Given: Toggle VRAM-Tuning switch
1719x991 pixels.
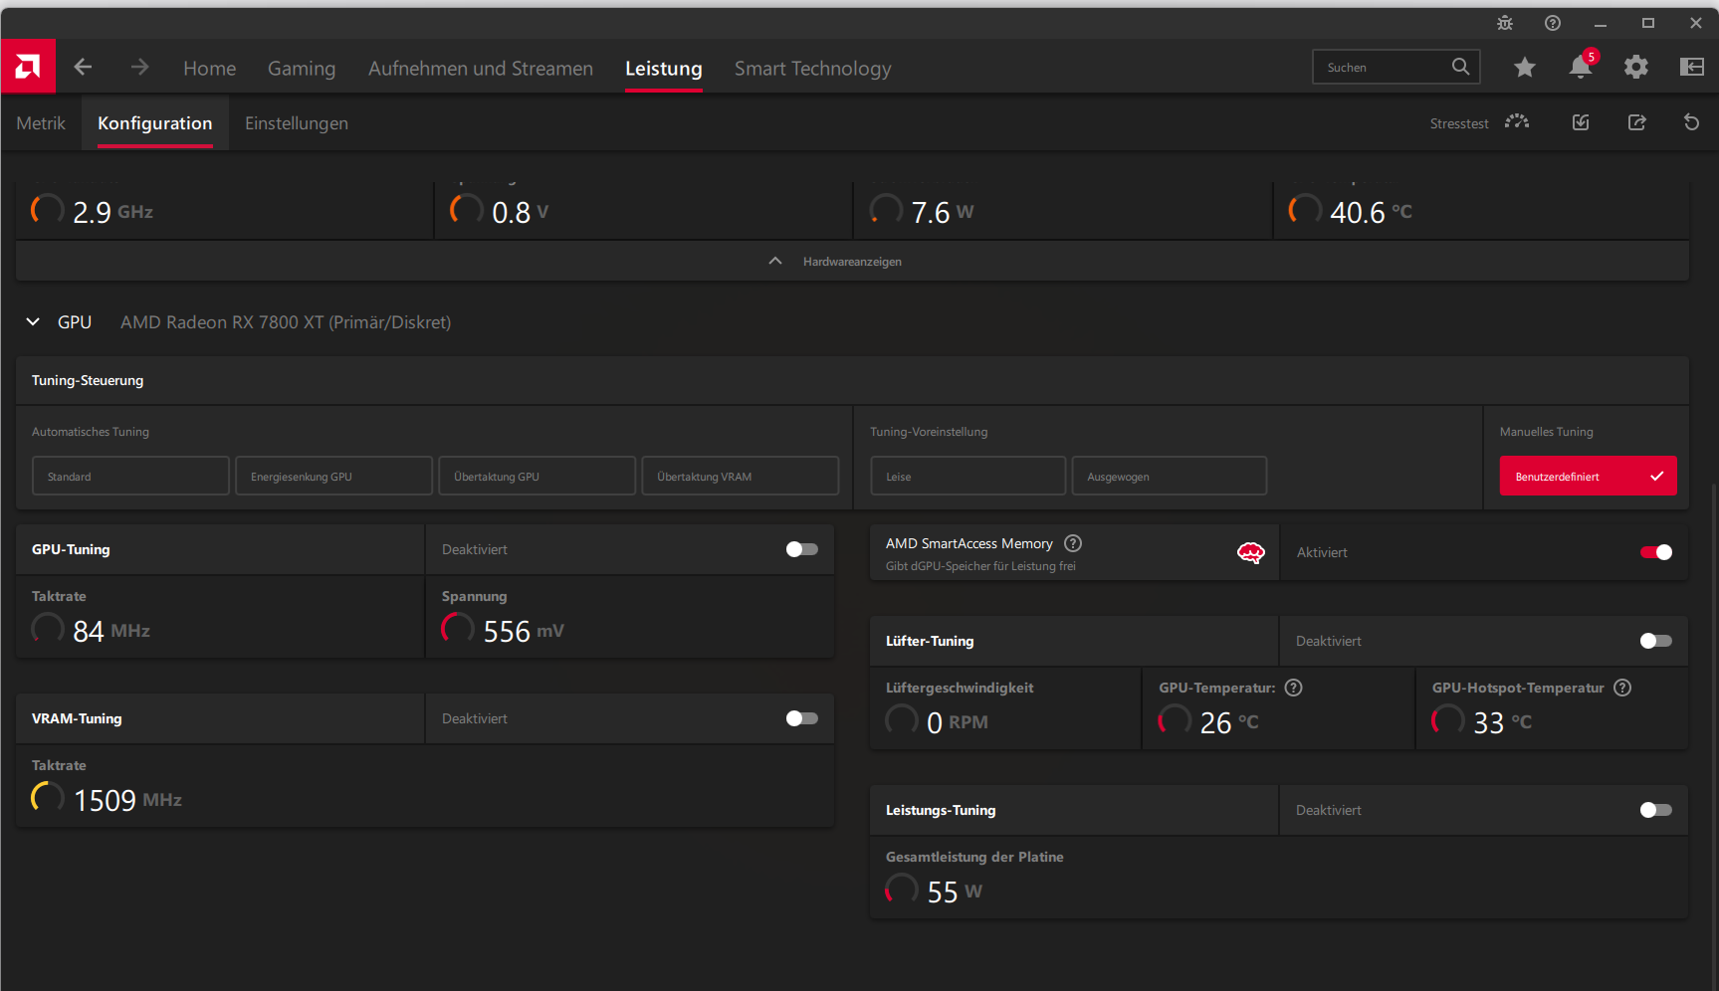Looking at the screenshot, I should point(801,718).
